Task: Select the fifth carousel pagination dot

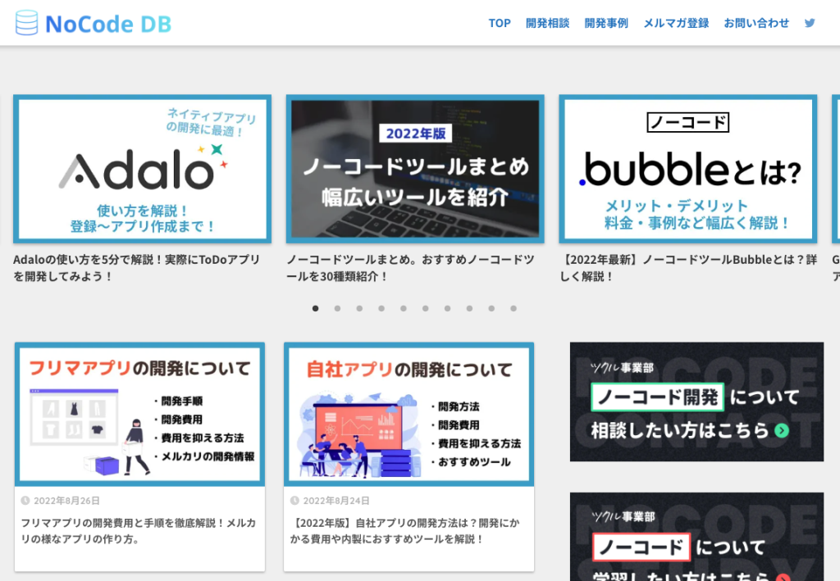Action: (403, 309)
